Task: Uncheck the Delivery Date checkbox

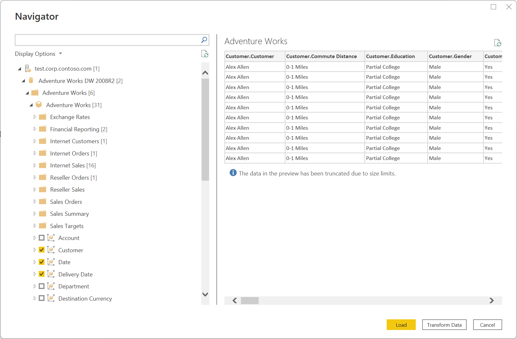Action: [42, 274]
